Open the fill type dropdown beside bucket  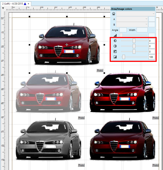(x=136, y=14)
